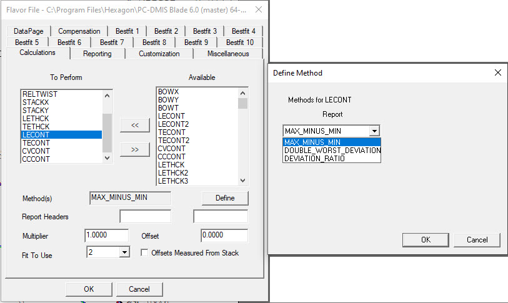Click the Multiplier input field

pyautogui.click(x=106, y=236)
